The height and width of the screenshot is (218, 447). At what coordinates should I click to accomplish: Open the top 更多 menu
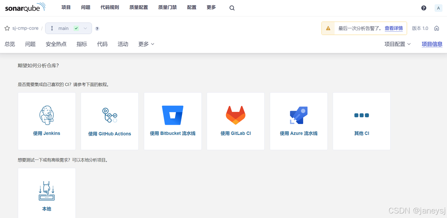[x=211, y=7]
